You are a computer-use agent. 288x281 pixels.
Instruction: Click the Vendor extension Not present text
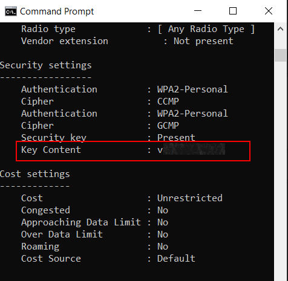[203, 41]
